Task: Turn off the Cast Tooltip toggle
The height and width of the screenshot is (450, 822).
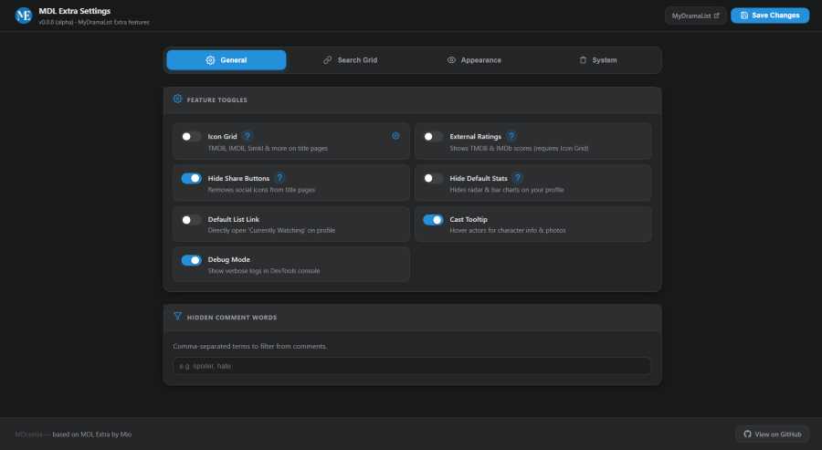Action: (x=433, y=219)
